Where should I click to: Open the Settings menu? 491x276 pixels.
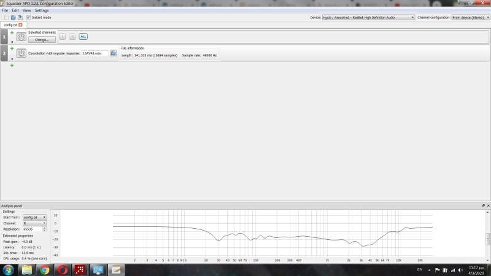(x=42, y=10)
